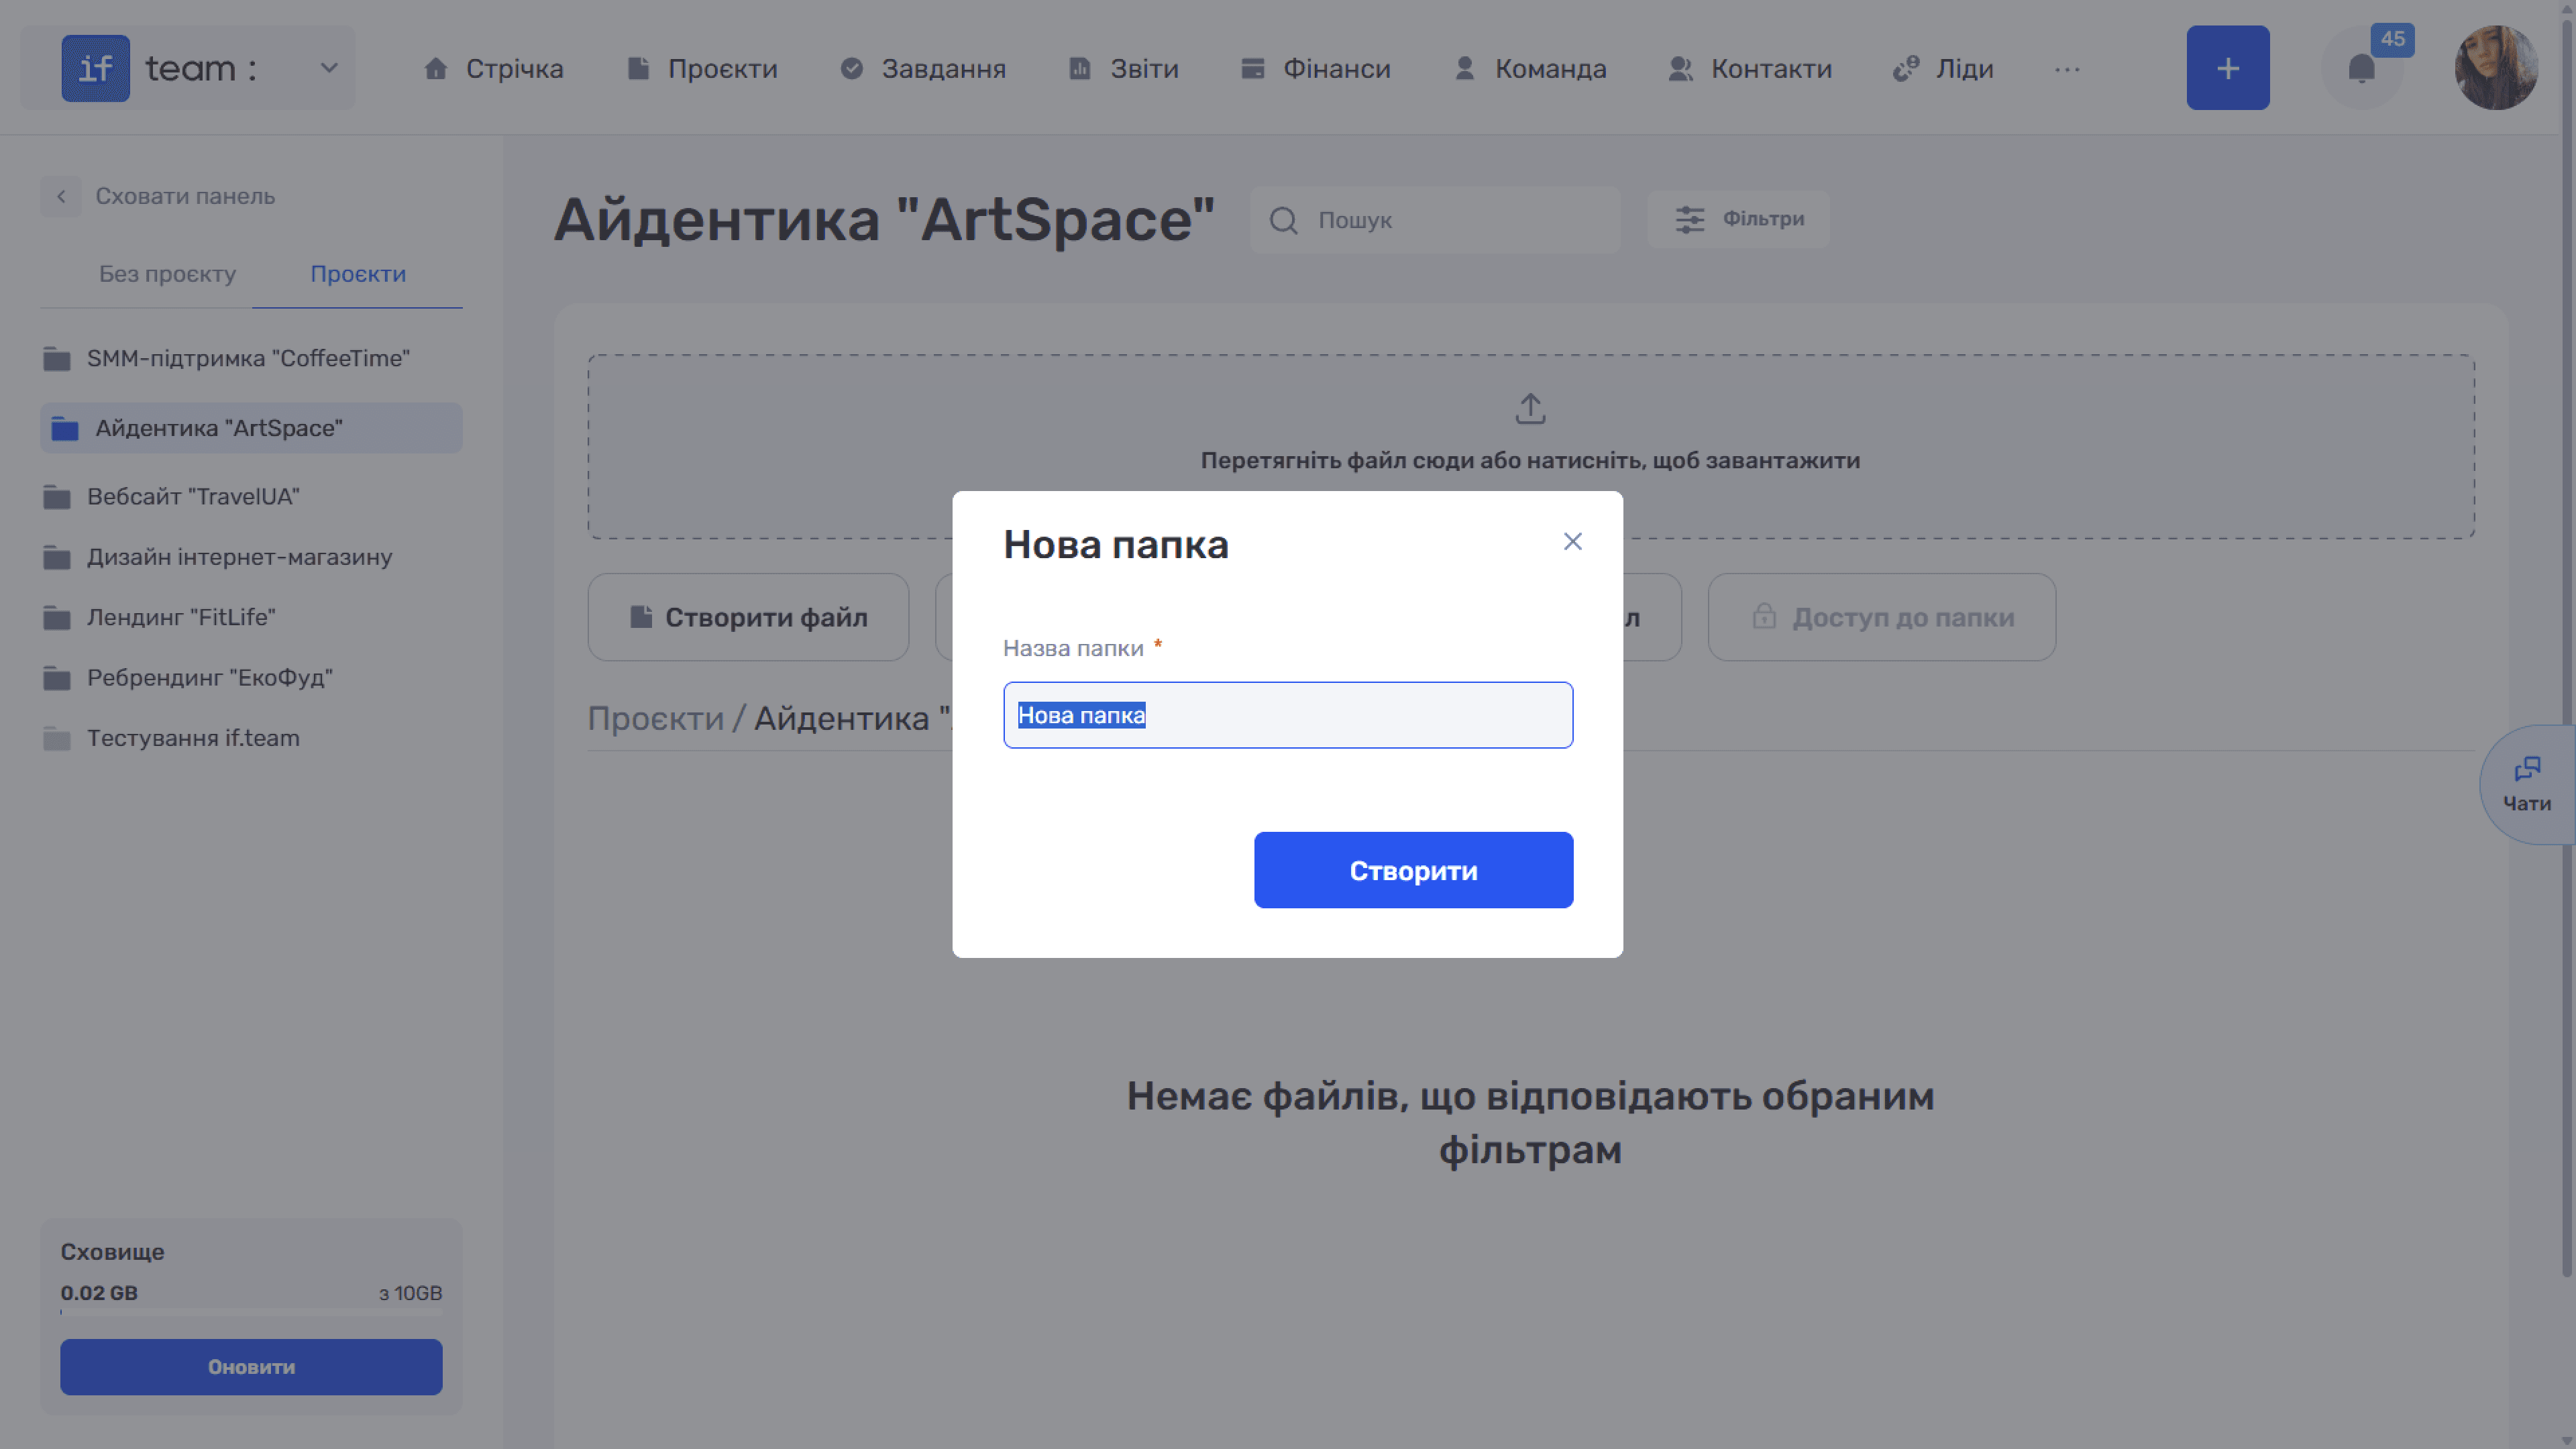
Task: Click the Ліди icon
Action: (1905, 68)
